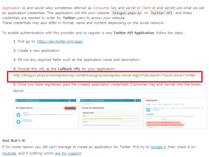Open the 'My applications' screenshot thumbnail

[x=46, y=113]
